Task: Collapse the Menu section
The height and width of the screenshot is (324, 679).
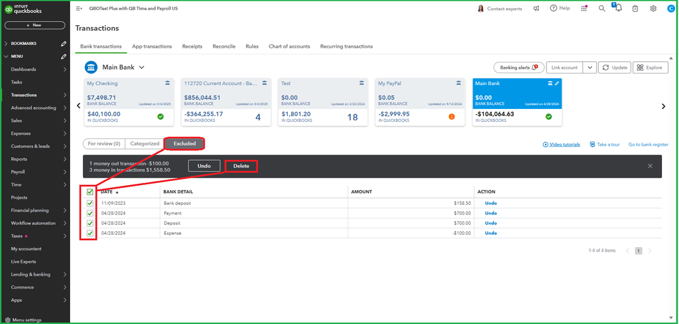Action: pos(5,56)
